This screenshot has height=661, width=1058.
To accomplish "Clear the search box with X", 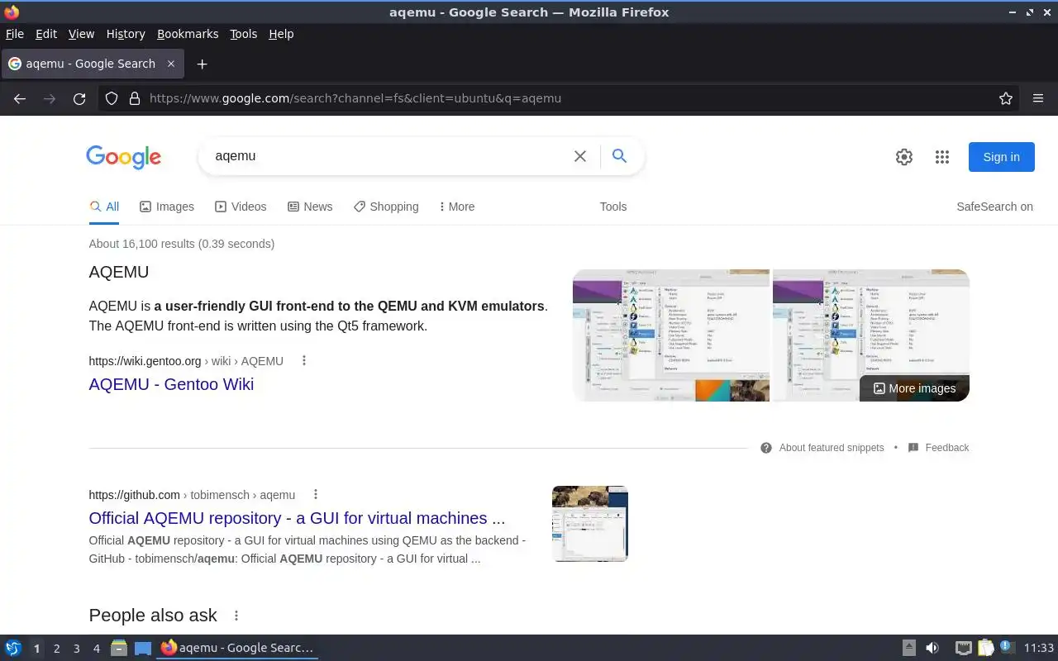I will (580, 156).
